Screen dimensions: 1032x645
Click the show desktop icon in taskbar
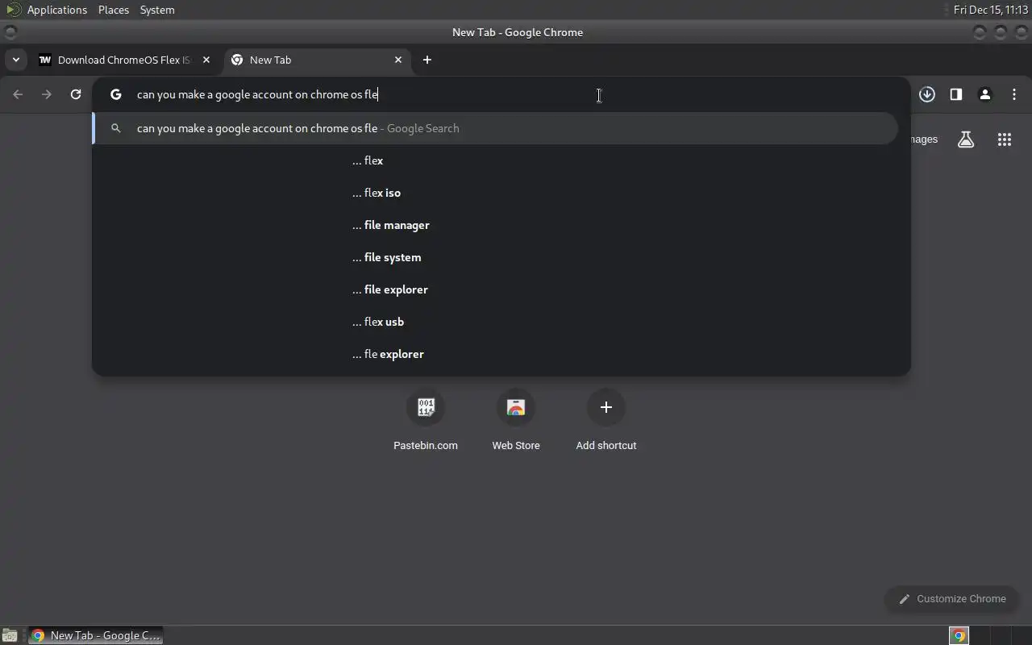(10, 635)
